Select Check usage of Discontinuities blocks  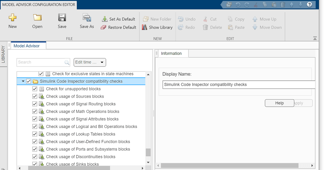(81, 157)
